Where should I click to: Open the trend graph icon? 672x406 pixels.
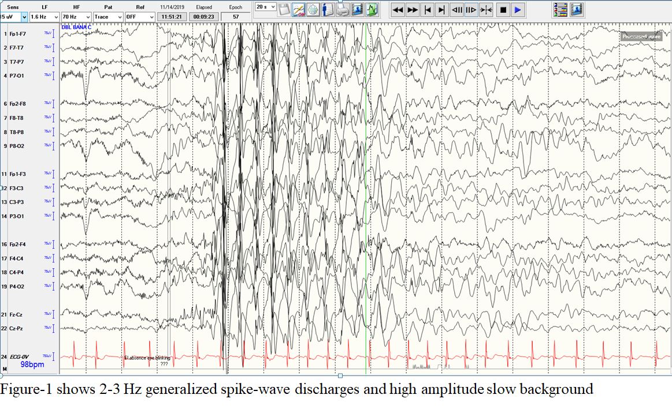click(373, 10)
